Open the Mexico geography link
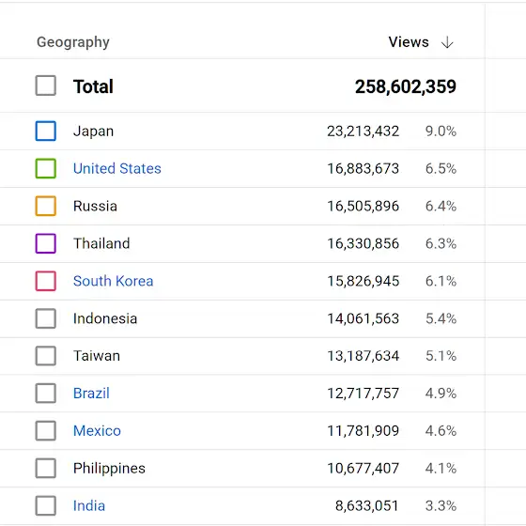526x526 pixels. pos(97,431)
